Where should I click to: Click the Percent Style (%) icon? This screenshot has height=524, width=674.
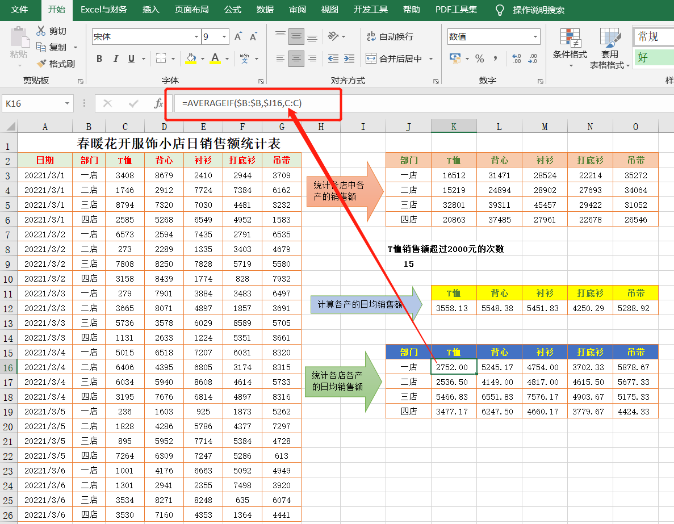(479, 58)
